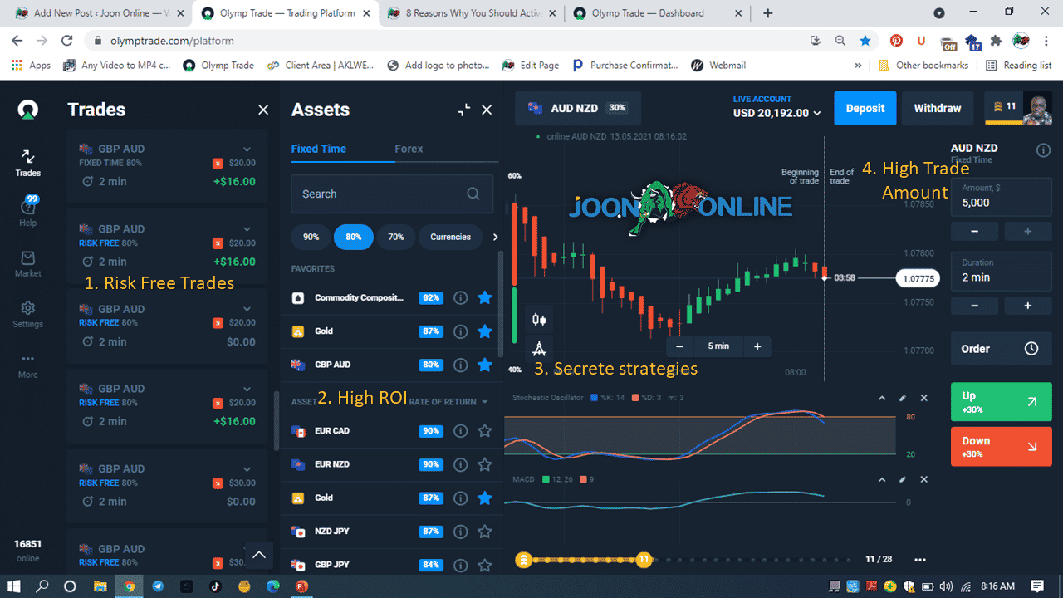Increase the trade duration
The height and width of the screenshot is (598, 1063).
point(1027,306)
